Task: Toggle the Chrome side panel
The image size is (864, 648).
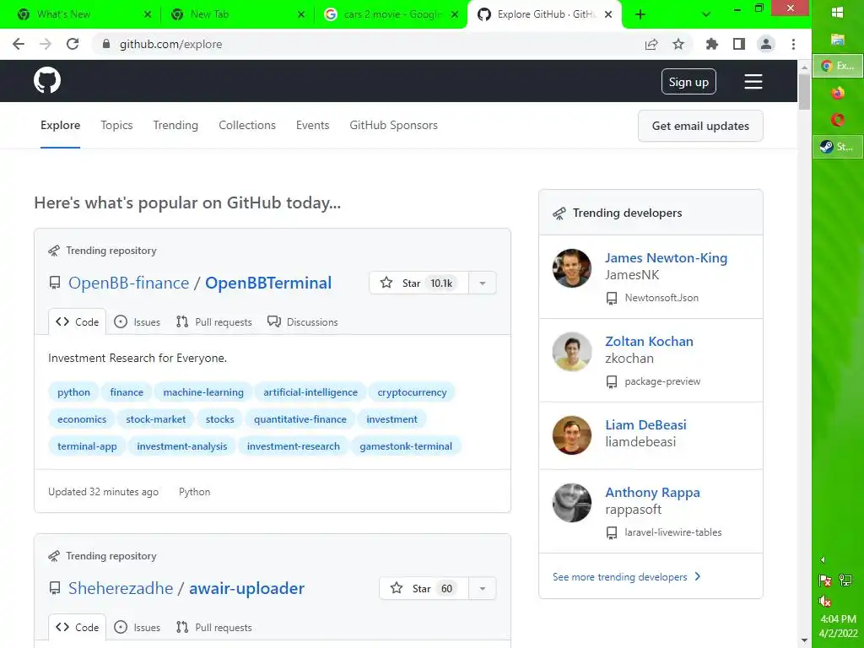Action: click(x=739, y=44)
